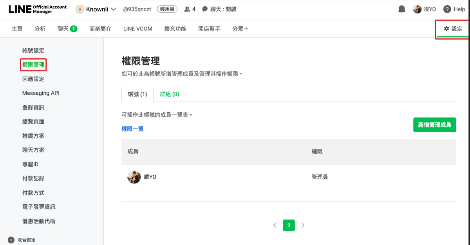Image resolution: width=470 pixels, height=245 pixels.
Task: Open the 商業簡介 tab
Action: coord(100,29)
